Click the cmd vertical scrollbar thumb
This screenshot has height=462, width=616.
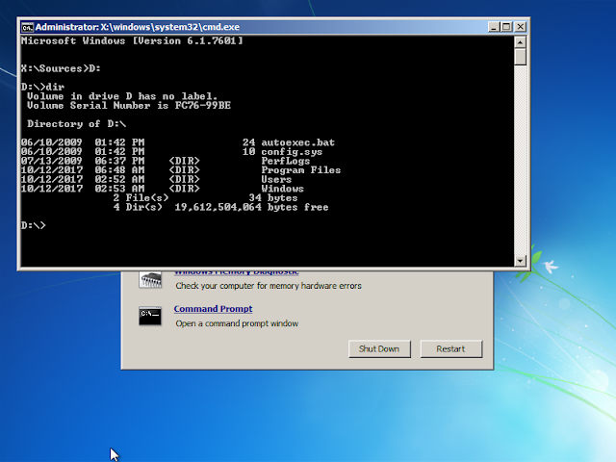point(520,57)
